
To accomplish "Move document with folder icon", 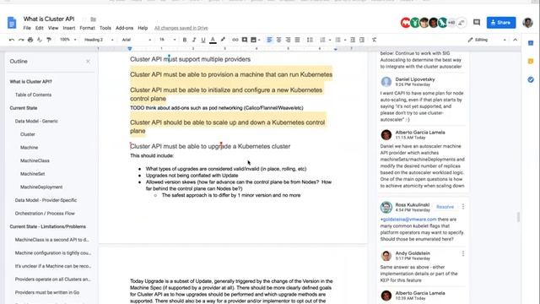I will coord(93,19).
